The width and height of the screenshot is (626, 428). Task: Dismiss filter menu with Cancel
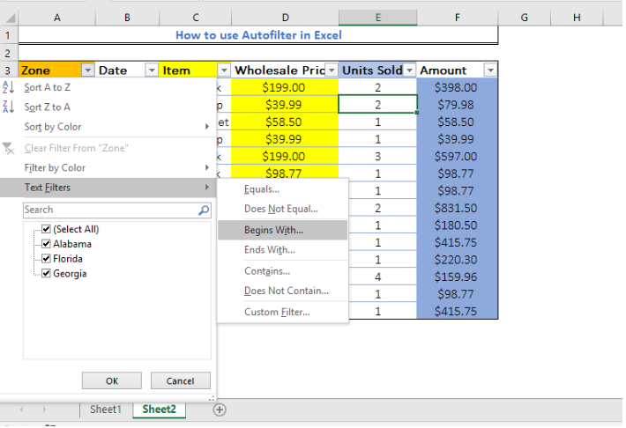tap(181, 381)
